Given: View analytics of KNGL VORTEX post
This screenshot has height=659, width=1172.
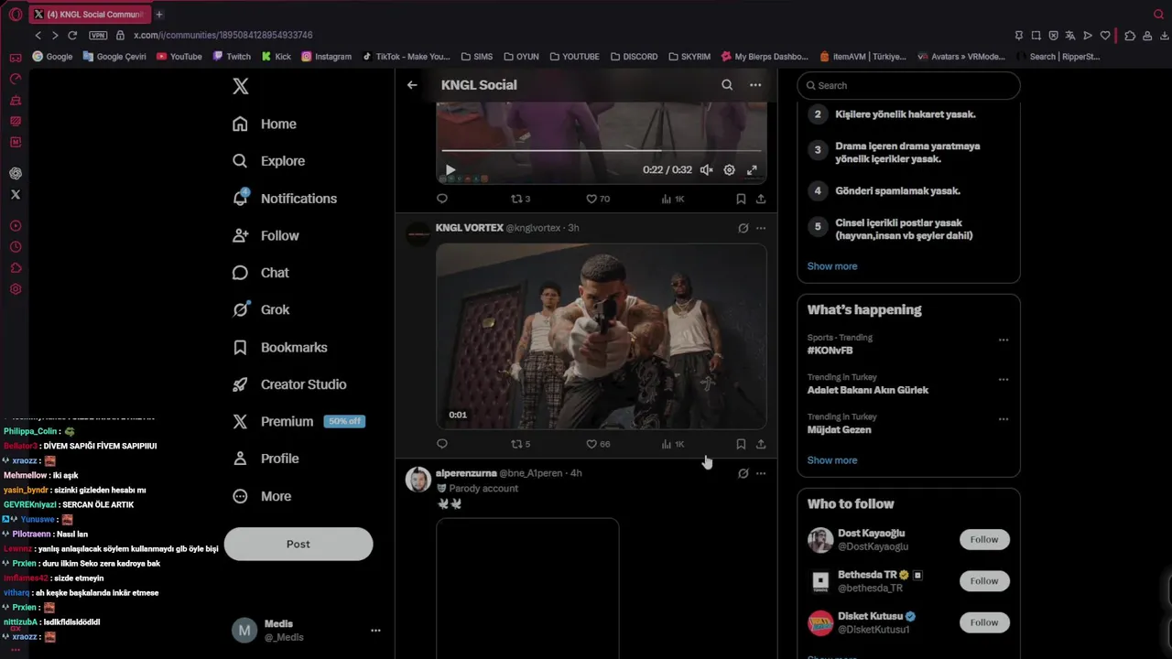Looking at the screenshot, I should [673, 444].
